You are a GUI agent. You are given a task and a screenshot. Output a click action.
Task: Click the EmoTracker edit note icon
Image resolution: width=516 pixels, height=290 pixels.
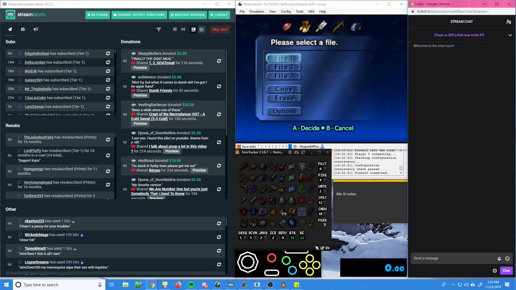click(x=322, y=248)
